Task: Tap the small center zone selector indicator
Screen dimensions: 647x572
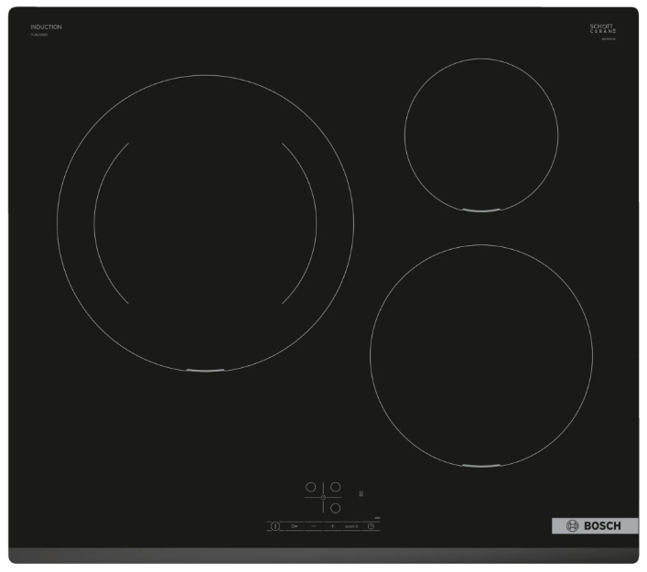Action: pos(323,497)
